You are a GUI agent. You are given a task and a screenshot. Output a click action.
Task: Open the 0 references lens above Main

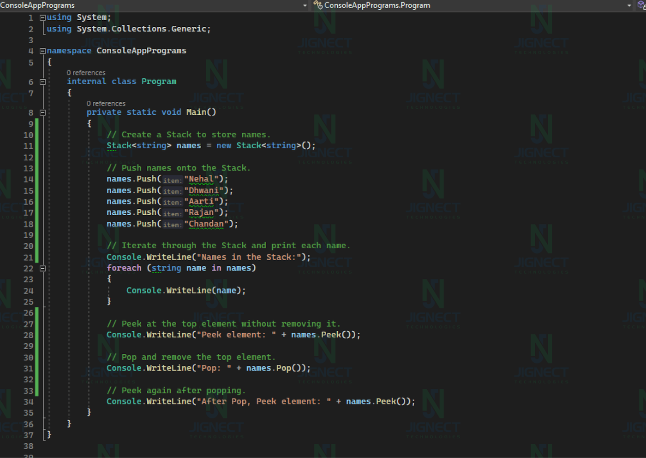click(x=106, y=104)
